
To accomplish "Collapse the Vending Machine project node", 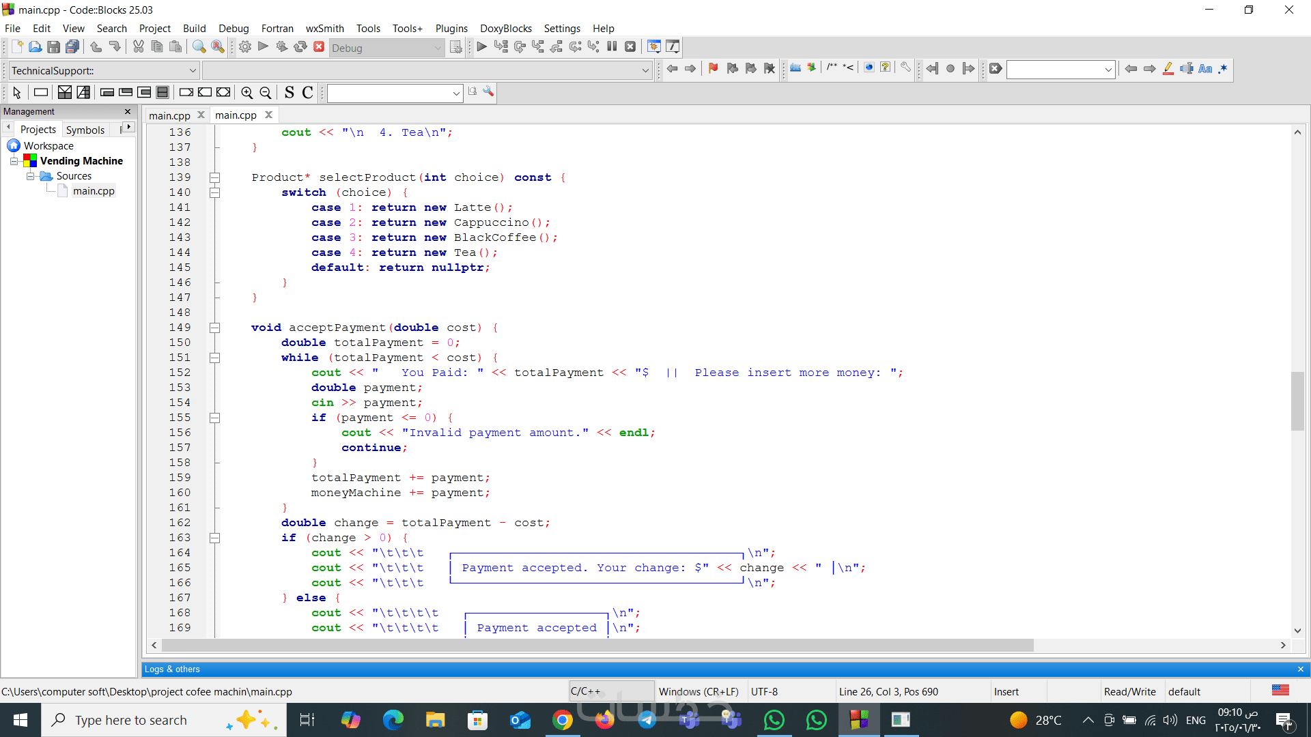I will (14, 161).
